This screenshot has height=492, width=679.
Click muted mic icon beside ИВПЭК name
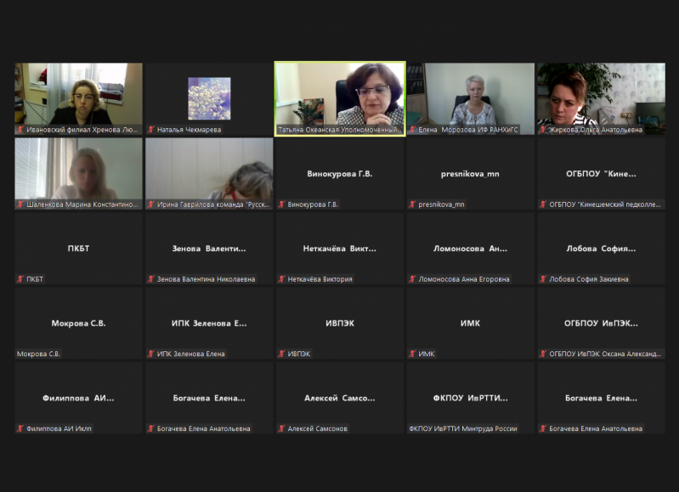(x=282, y=354)
